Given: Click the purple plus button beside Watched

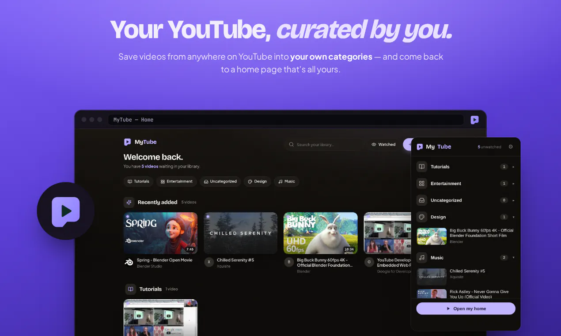Looking at the screenshot, I should tap(407, 145).
